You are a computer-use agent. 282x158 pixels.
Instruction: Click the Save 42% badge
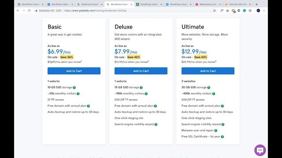coord(134,57)
